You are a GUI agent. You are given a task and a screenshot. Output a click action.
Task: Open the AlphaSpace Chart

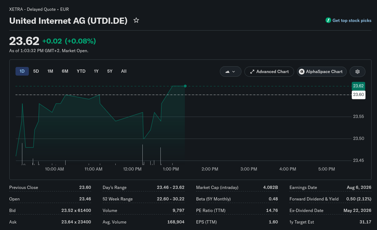(x=322, y=72)
